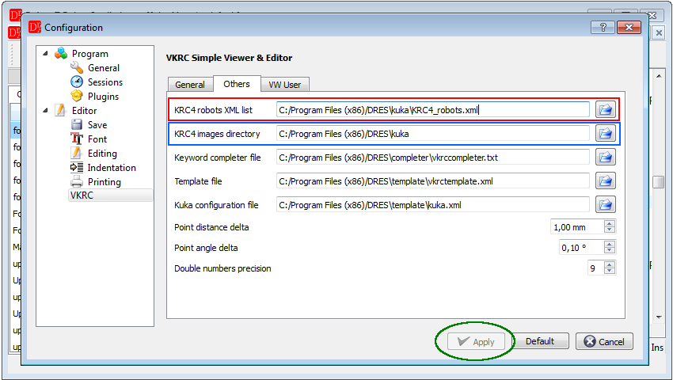Select the Sessions clock icon
This screenshot has width=673, height=380.
pyautogui.click(x=76, y=82)
